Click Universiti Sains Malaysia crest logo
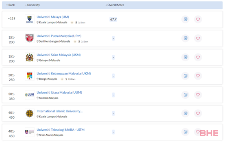This screenshot has height=144, width=226. pyautogui.click(x=29, y=57)
